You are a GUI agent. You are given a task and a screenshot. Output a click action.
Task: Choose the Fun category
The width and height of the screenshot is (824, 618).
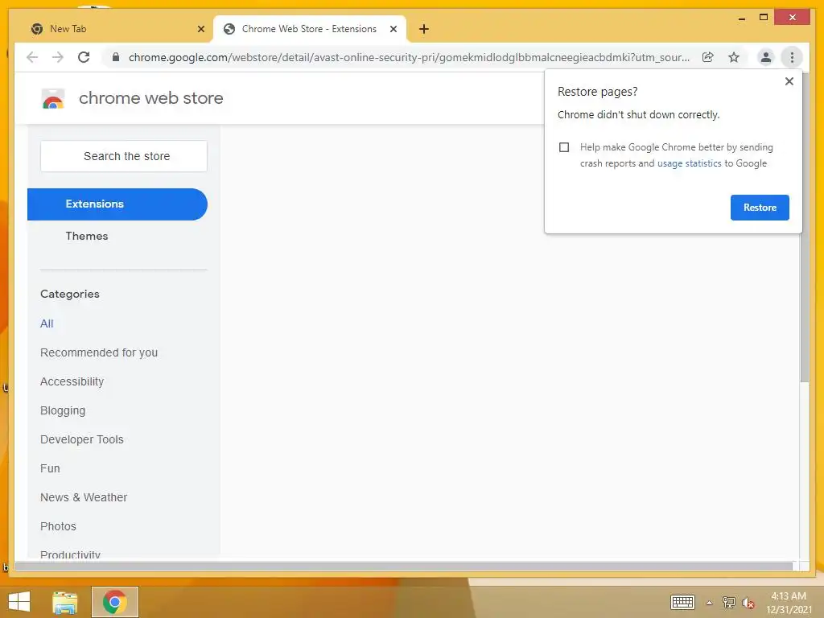click(50, 468)
